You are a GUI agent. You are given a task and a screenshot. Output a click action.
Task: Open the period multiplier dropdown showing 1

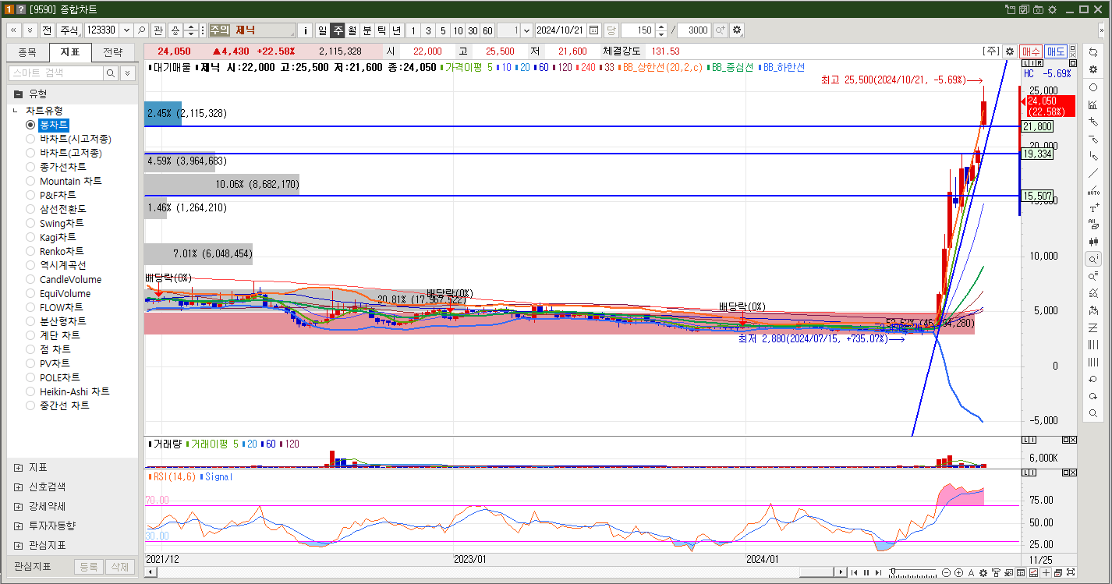[x=526, y=30]
